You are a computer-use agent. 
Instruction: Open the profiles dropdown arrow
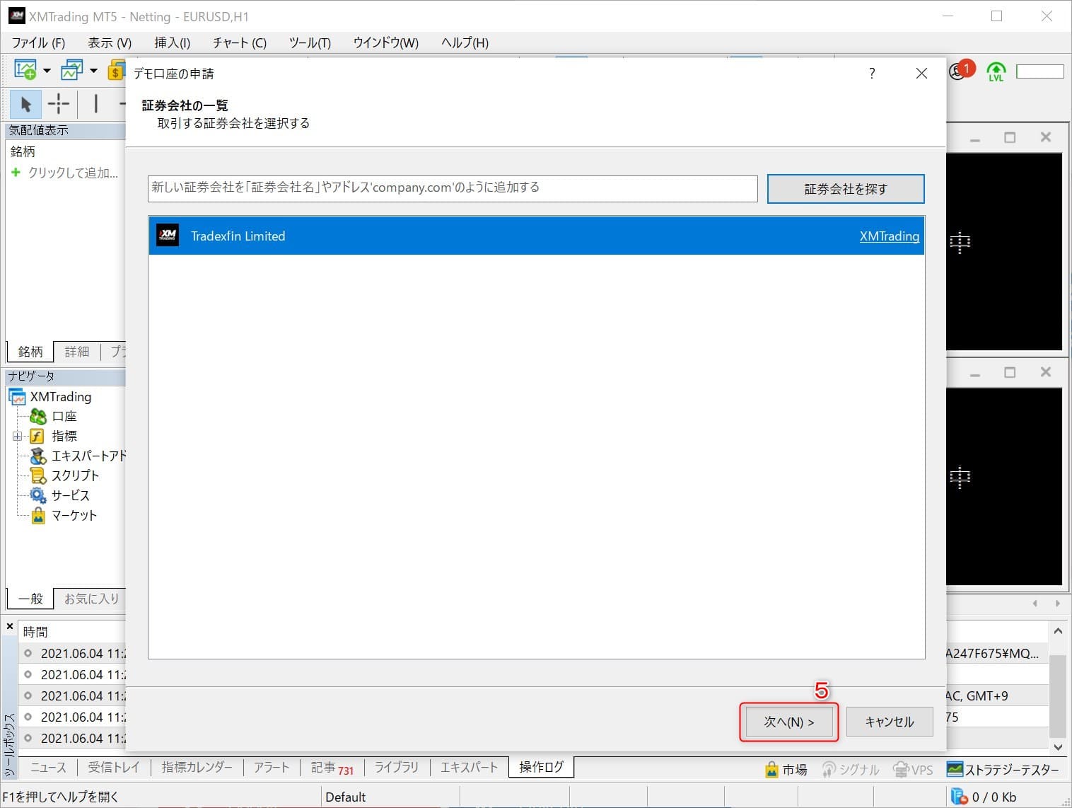pyautogui.click(x=93, y=70)
